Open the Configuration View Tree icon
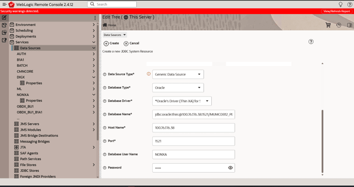 coord(4,25)
